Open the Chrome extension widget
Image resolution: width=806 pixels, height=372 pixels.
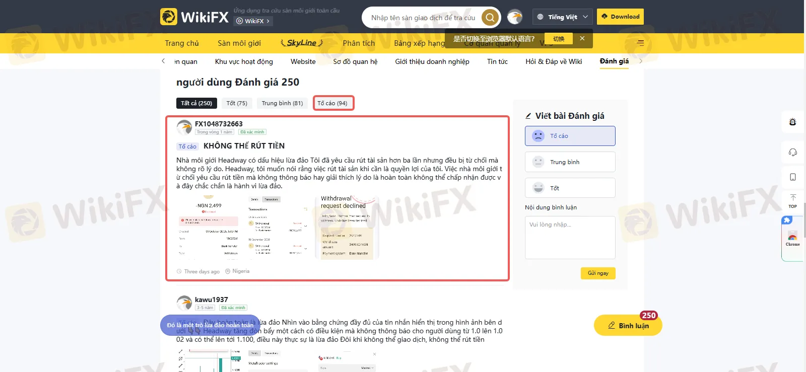[x=792, y=239]
